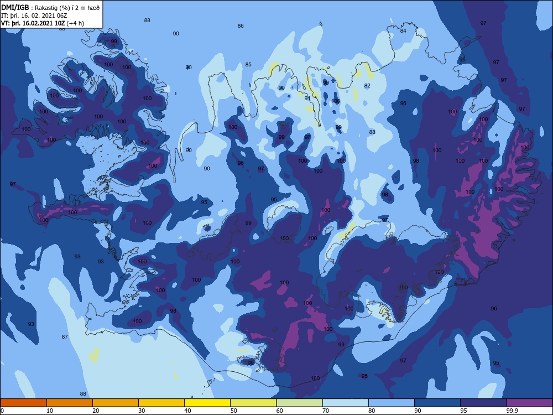Pick the purple above-99.9 legend swatch

tap(529, 403)
